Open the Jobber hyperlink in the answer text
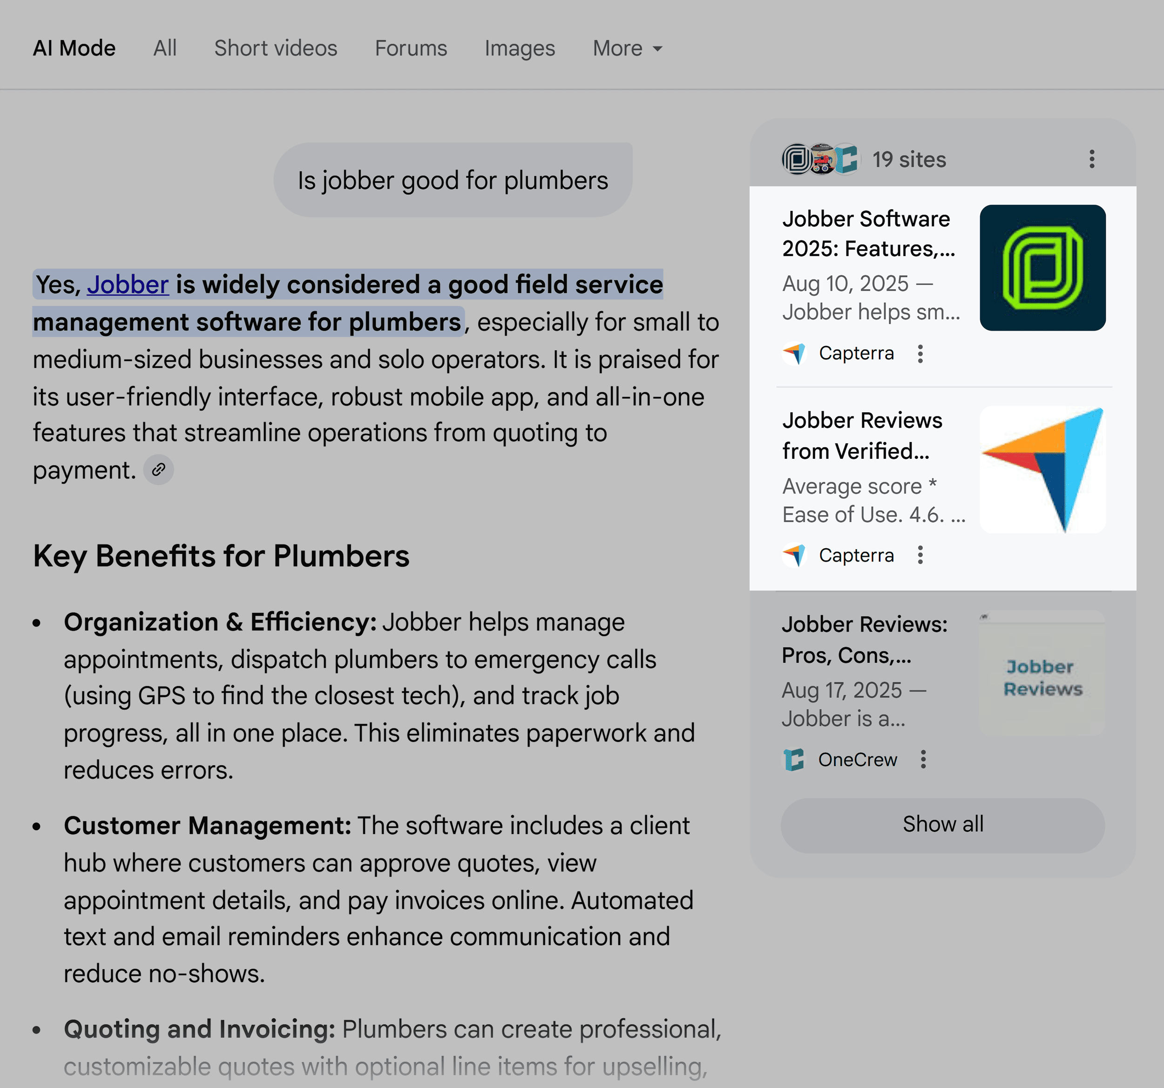 (128, 285)
